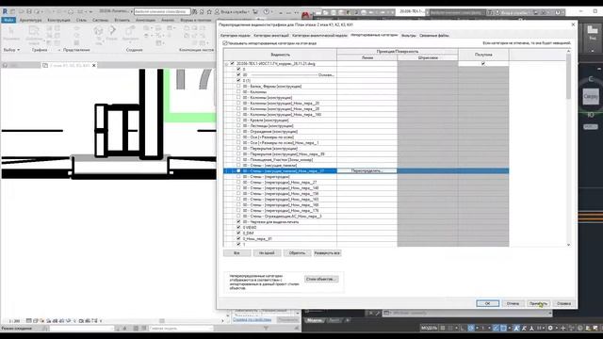
Task: Click the AutoCAD status bar gear icon
Action: point(550,328)
